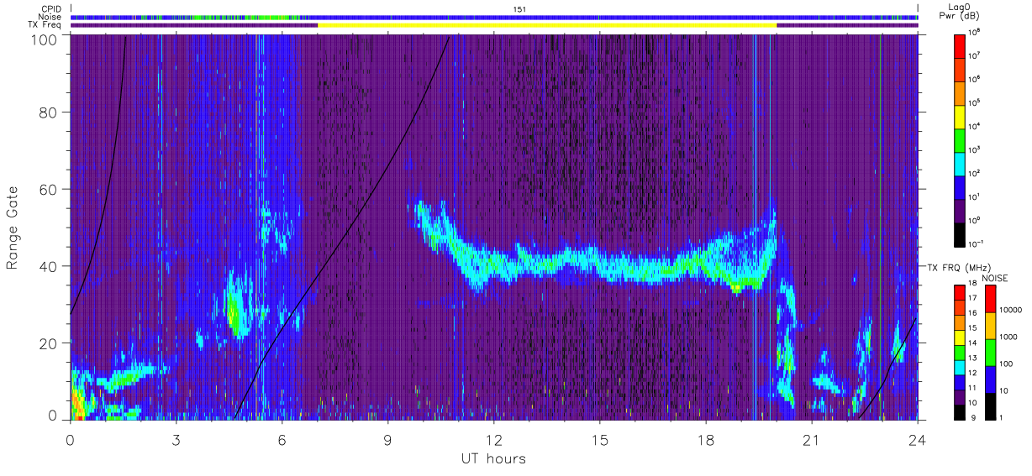Click the 1000 label on NOISE colorbar

click(x=1008, y=337)
